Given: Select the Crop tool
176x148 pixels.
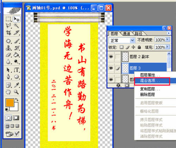Looking at the screenshot, I should [x=8, y=32].
